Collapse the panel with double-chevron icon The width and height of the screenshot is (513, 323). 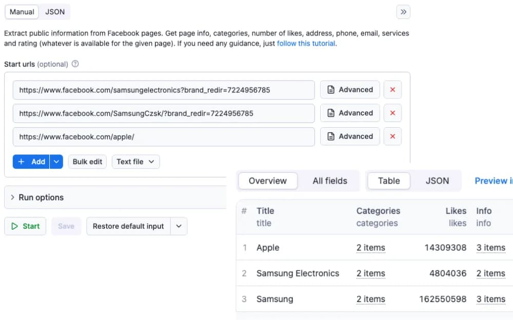(x=403, y=12)
